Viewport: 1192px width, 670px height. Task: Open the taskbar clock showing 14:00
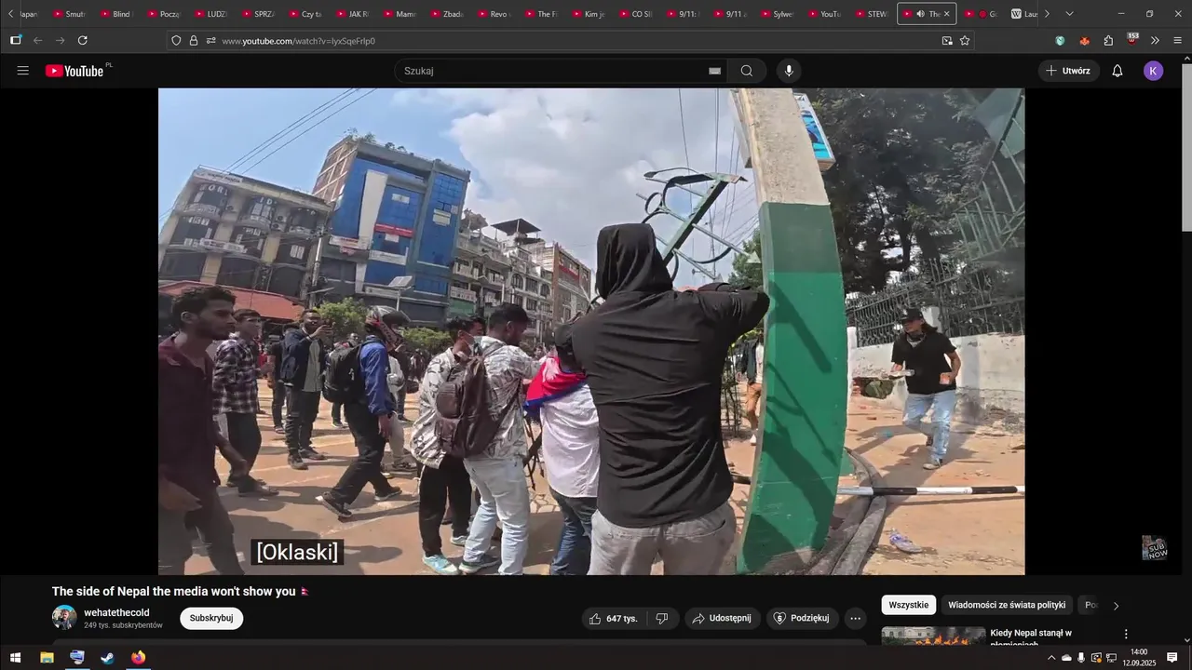(x=1138, y=658)
